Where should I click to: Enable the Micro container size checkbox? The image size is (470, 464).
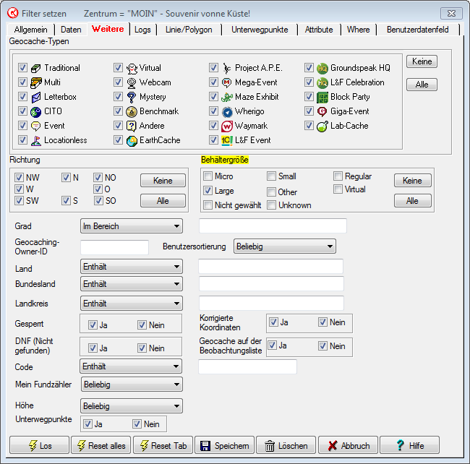[208, 176]
